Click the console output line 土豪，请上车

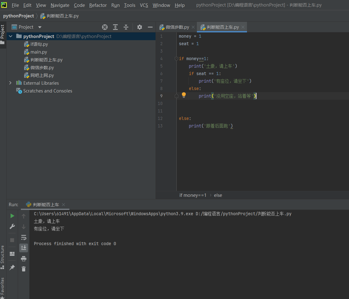click(47, 221)
